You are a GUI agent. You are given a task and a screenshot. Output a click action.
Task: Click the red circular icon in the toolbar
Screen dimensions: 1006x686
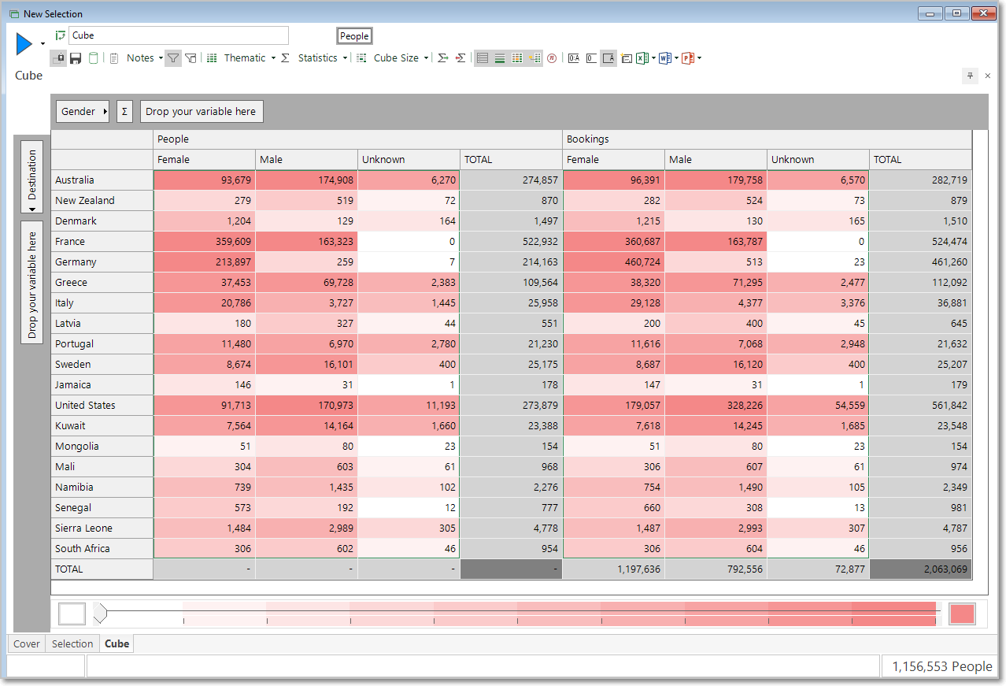pos(552,58)
